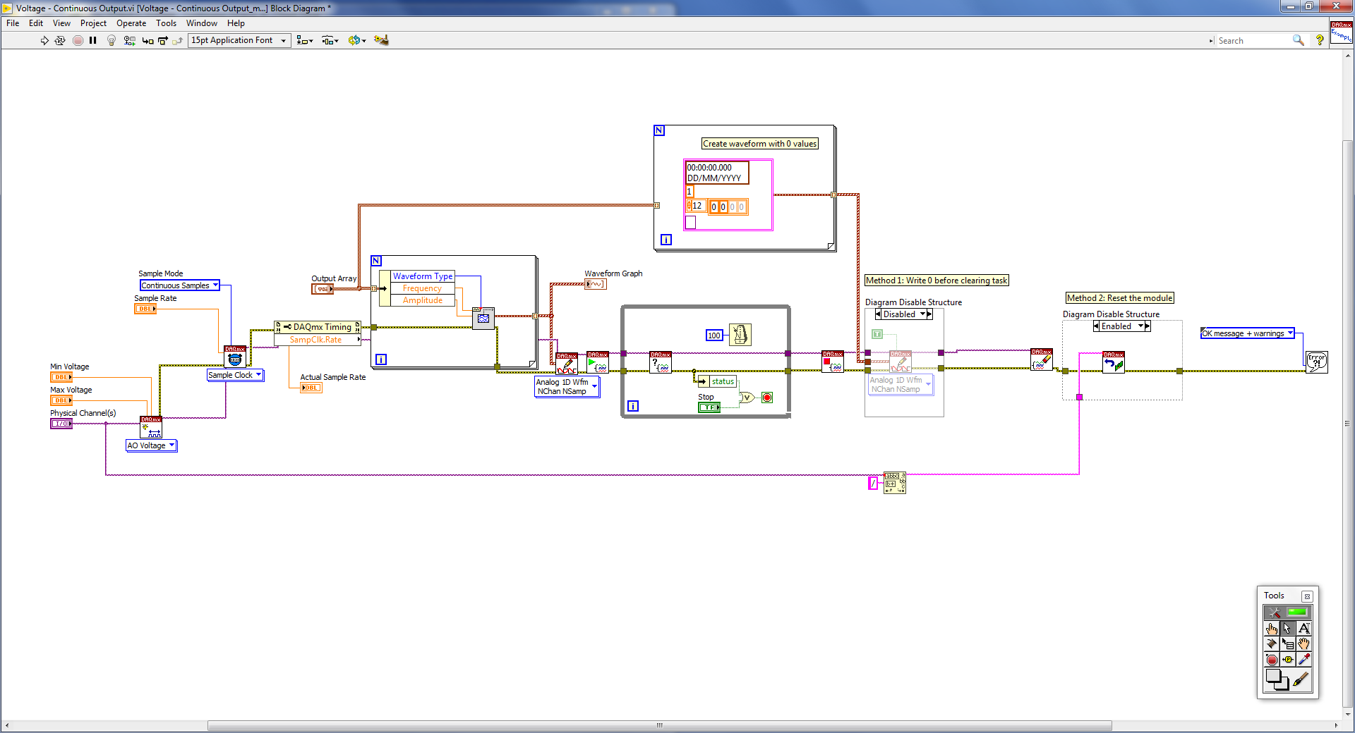1355x733 pixels.
Task: Toggle Highlight Execution lightbulb
Action: tap(112, 40)
